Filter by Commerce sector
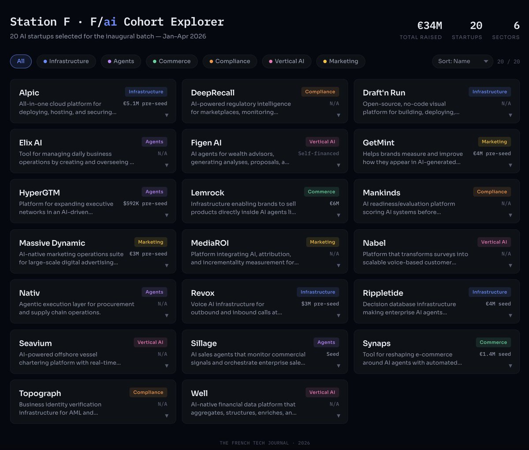The height and width of the screenshot is (450, 529). tap(171, 61)
